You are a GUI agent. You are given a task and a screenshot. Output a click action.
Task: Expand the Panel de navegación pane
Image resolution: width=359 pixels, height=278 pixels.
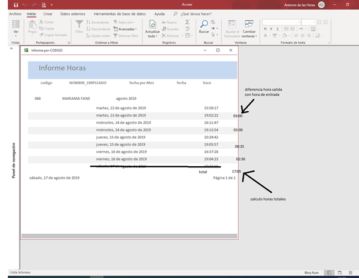tap(11, 49)
